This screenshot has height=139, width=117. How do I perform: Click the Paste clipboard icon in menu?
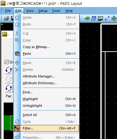coord(17,54)
